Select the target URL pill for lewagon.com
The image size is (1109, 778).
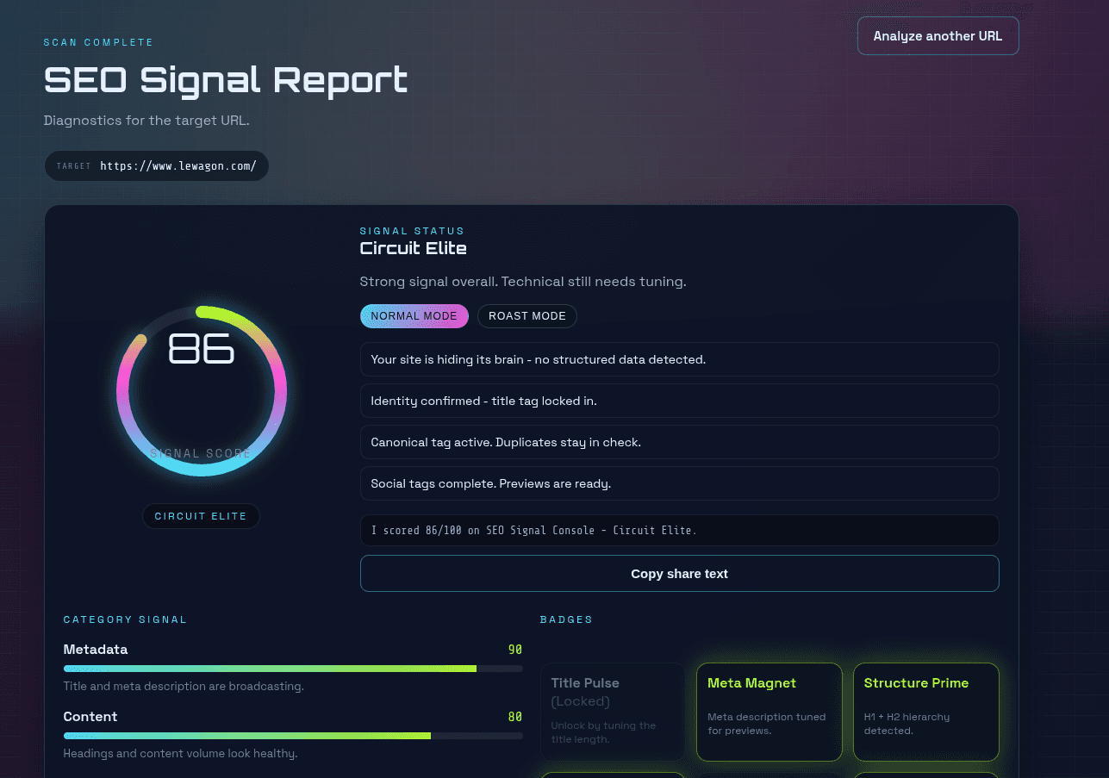tap(156, 165)
